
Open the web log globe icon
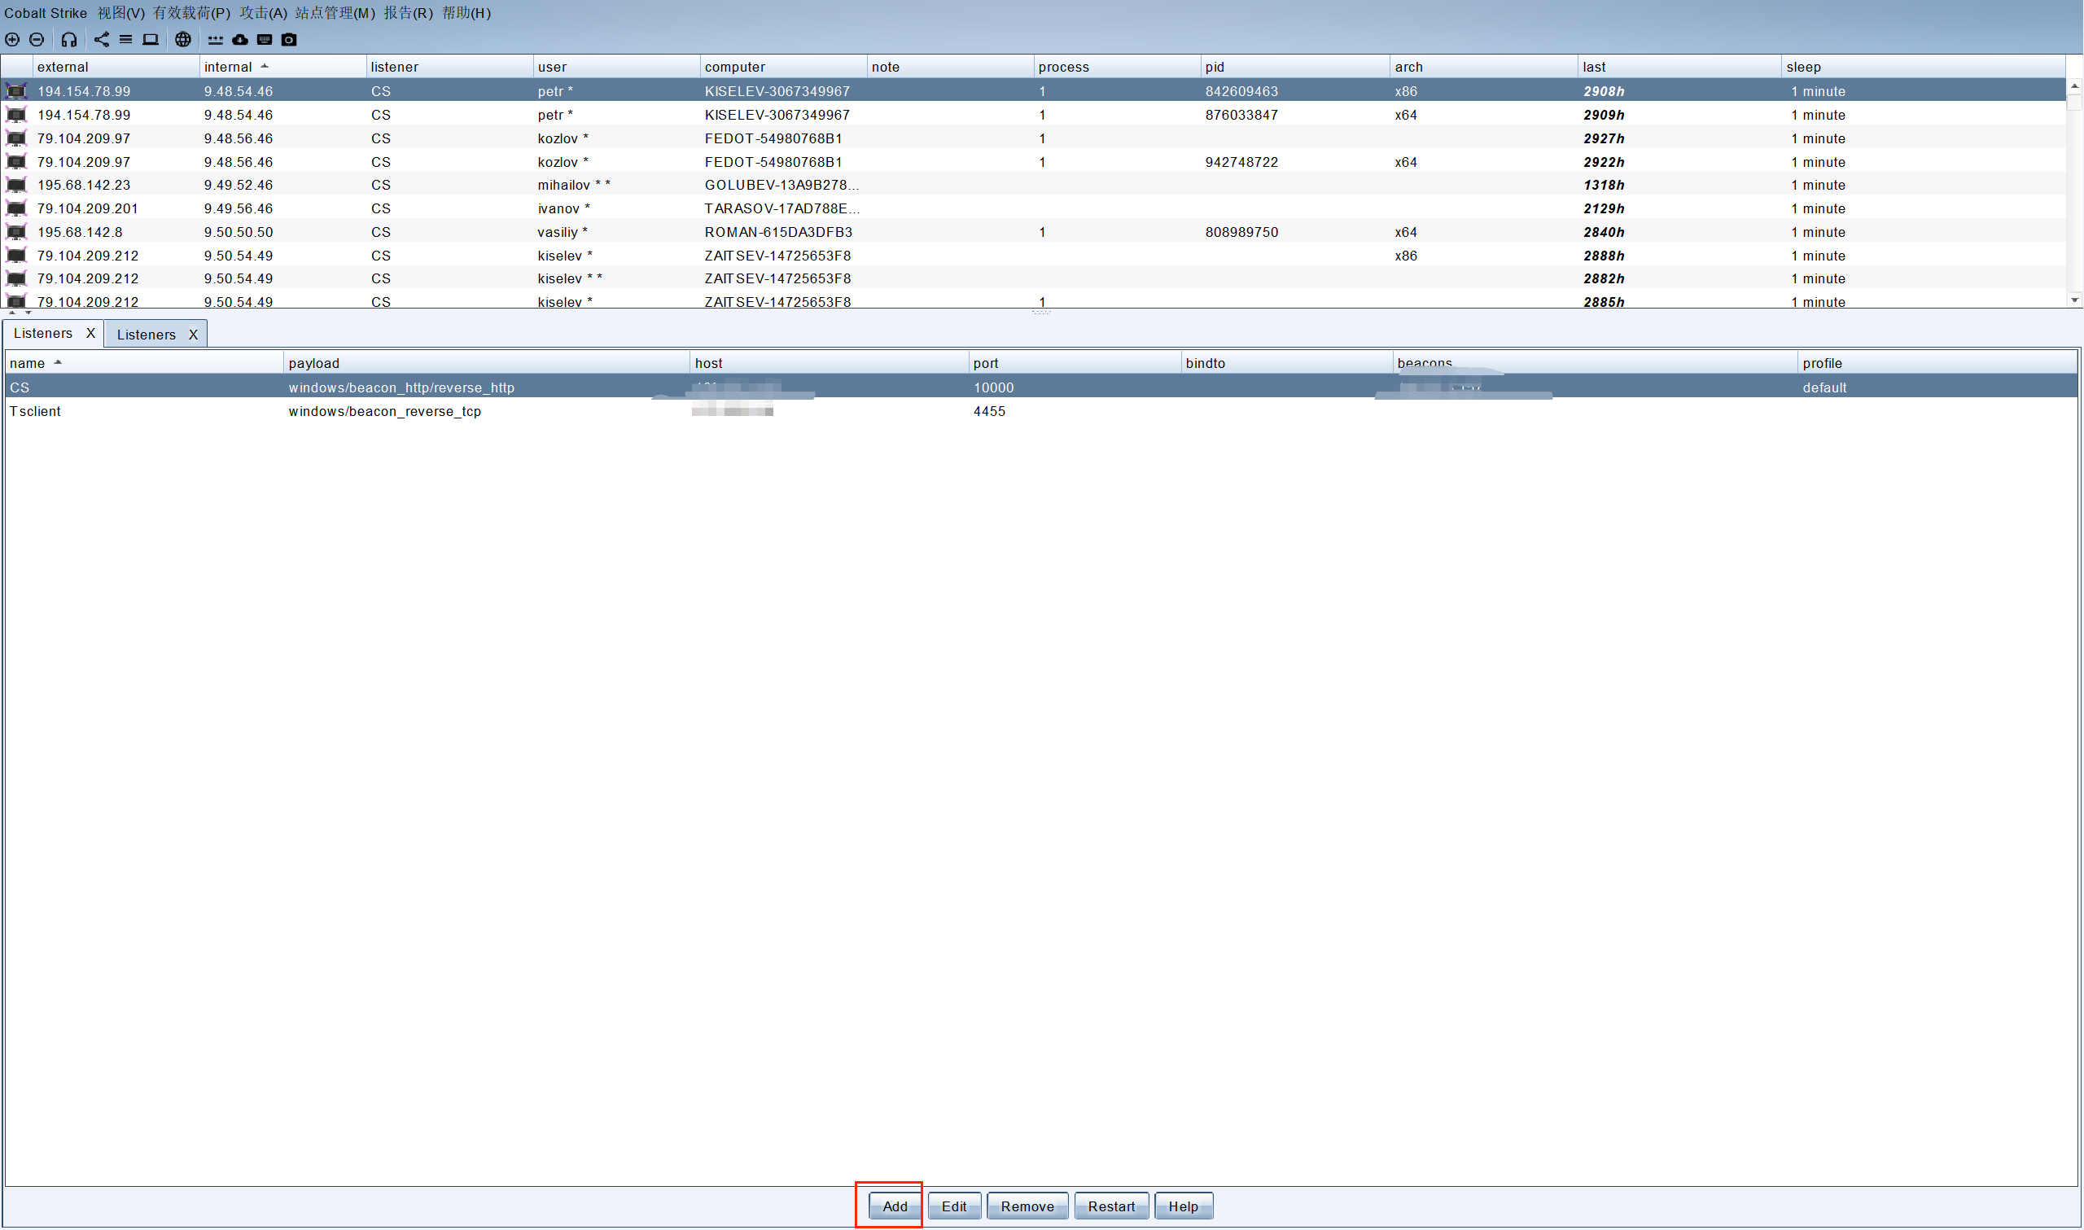pos(183,40)
